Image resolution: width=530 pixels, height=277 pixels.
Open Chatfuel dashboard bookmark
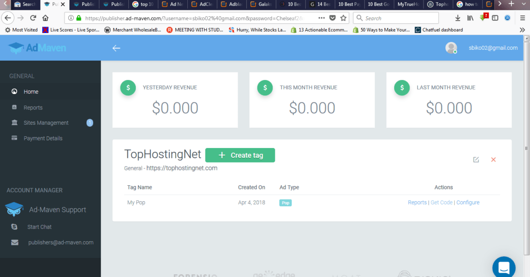tap(439, 30)
